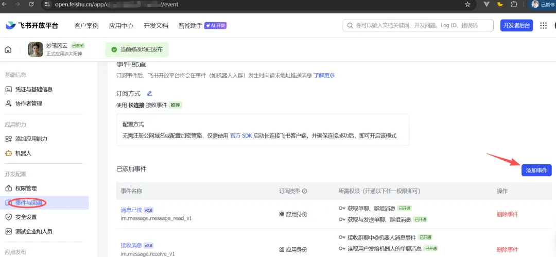Open 客户案例 in top navigation
Image resolution: width=556 pixels, height=257 pixels.
86,26
